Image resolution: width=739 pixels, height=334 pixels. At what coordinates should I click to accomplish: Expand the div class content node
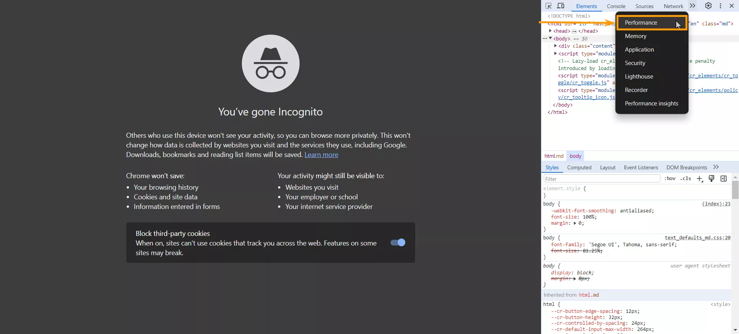click(x=555, y=46)
